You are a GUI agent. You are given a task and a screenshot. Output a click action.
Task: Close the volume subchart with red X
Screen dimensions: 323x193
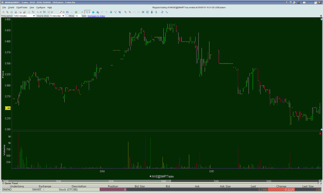coord(320,134)
